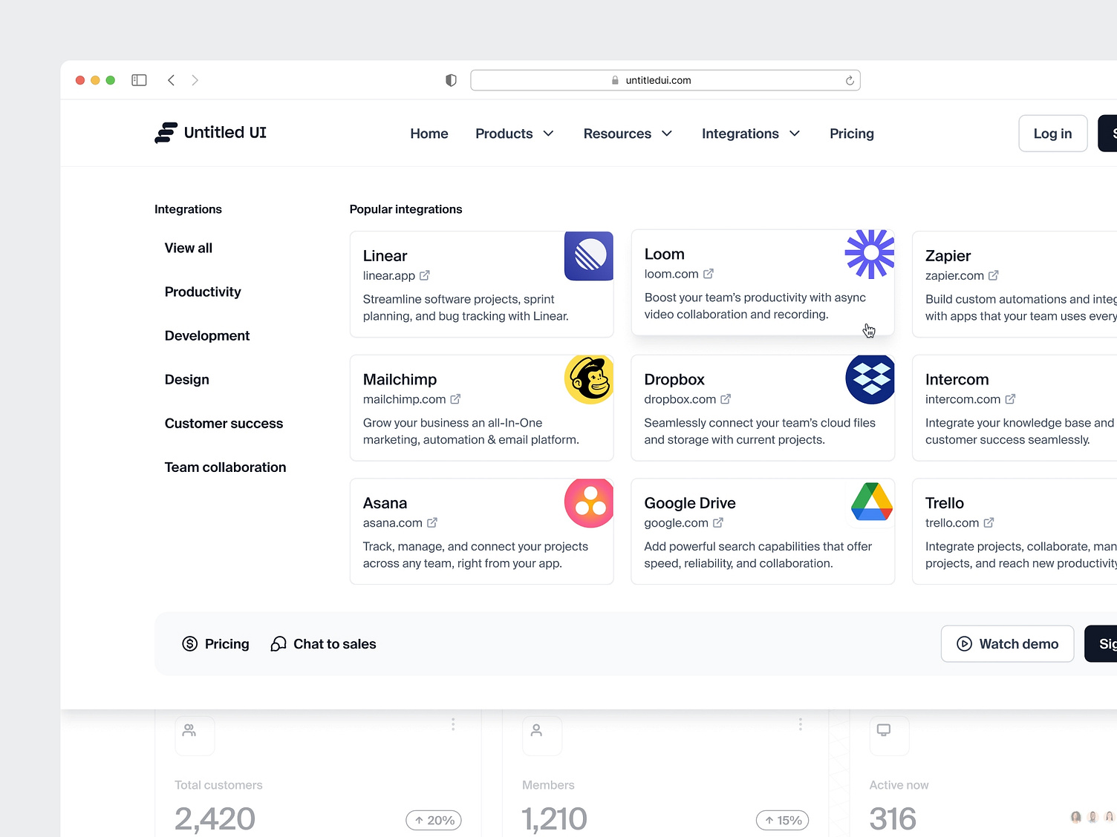This screenshot has height=837, width=1117.
Task: Select the Customer success category
Action: pyautogui.click(x=224, y=423)
